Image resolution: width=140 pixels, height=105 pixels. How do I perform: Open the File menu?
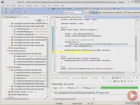[x=3, y=5]
